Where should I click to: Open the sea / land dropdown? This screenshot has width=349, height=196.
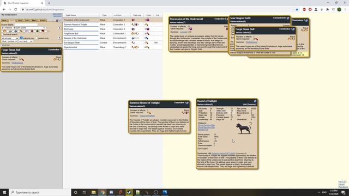(x=26, y=41)
